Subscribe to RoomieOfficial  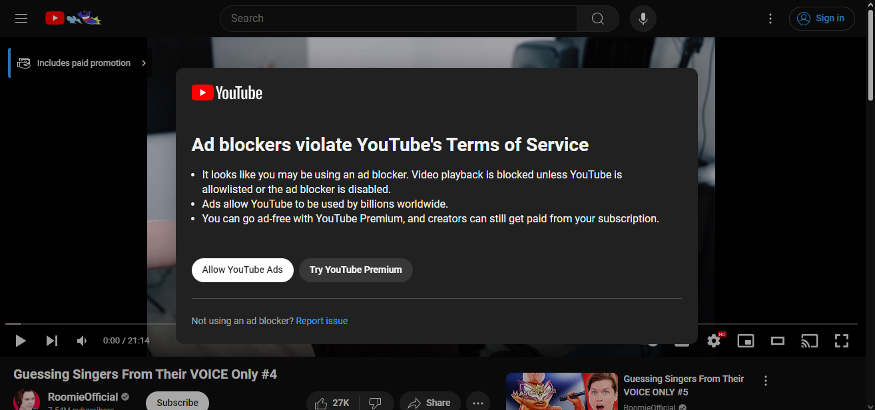click(177, 401)
